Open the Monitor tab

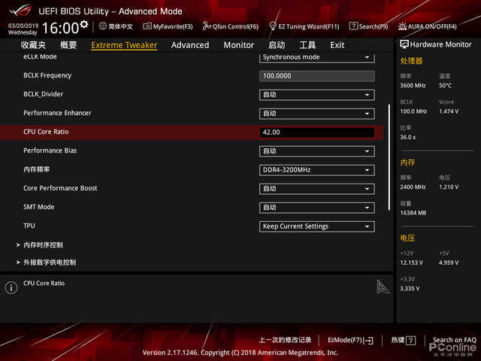point(239,45)
